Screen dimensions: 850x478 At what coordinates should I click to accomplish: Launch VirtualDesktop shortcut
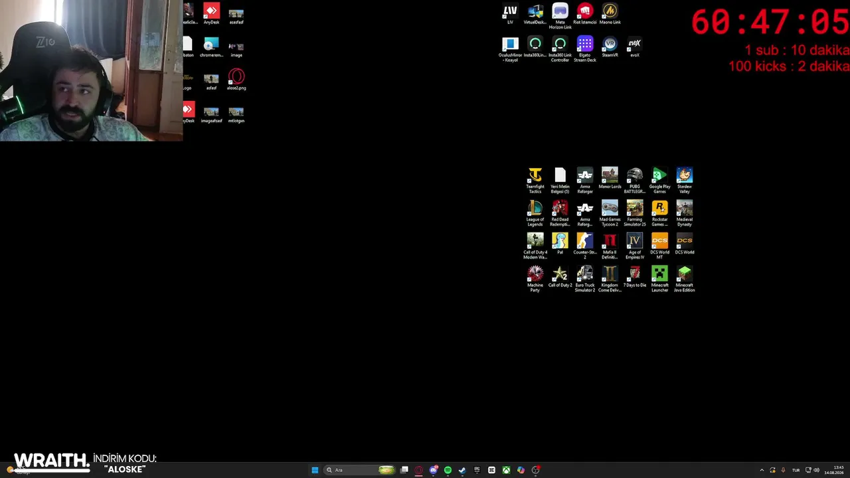click(x=535, y=15)
